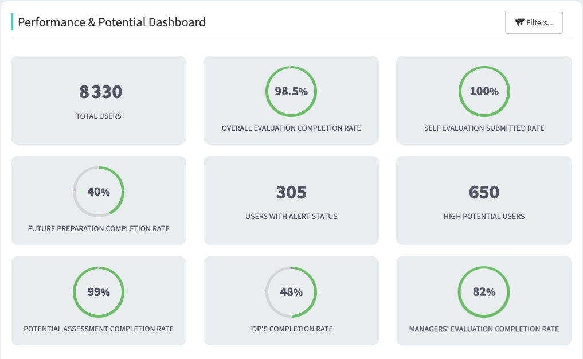The height and width of the screenshot is (359, 583).
Task: Click the funnel icon in Filters button
Action: [x=519, y=22]
